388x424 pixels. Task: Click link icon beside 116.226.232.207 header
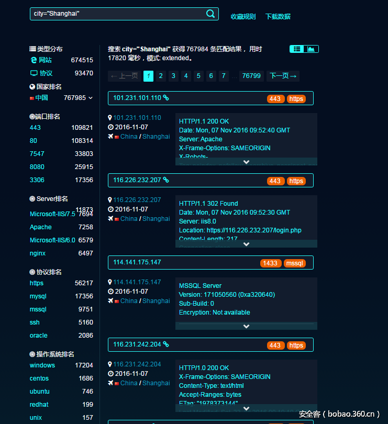click(166, 180)
